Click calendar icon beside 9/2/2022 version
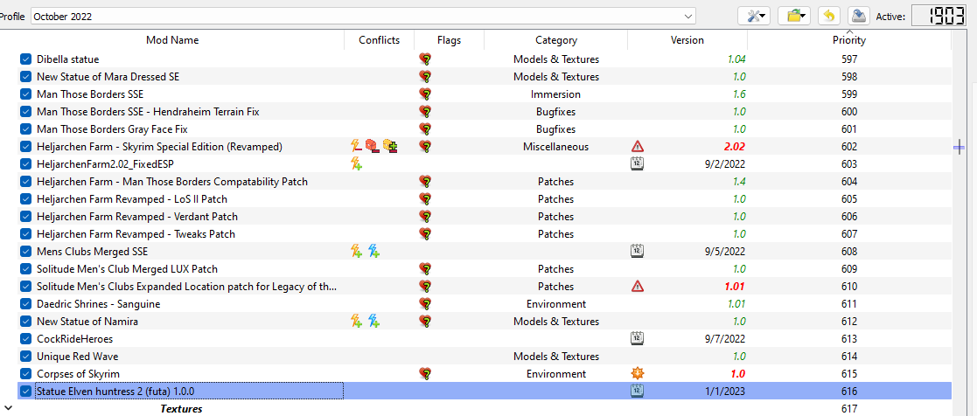 click(637, 163)
